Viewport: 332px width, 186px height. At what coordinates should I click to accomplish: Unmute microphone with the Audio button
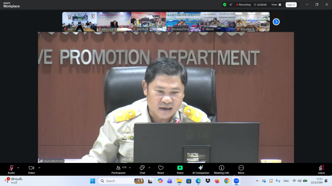11,169
